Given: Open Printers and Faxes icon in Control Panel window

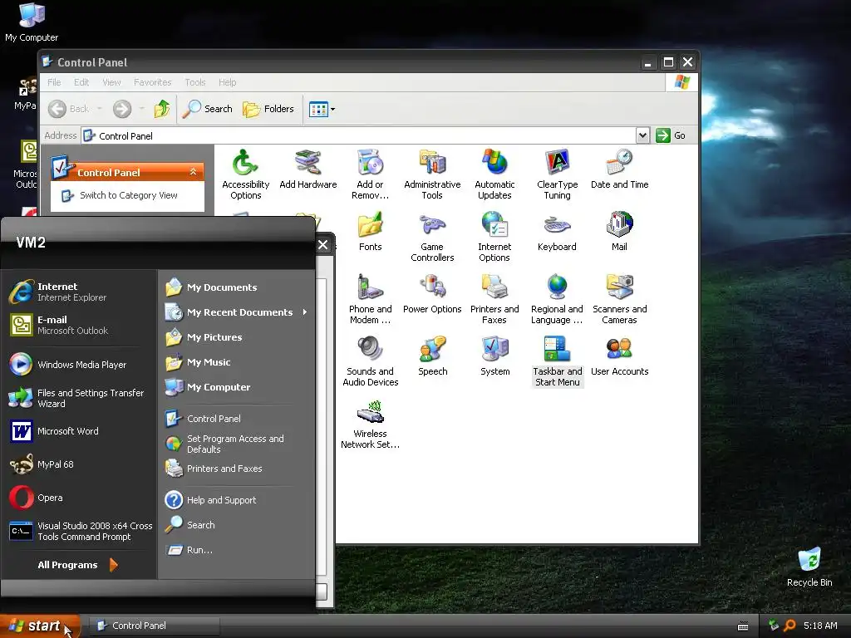Looking at the screenshot, I should (494, 299).
